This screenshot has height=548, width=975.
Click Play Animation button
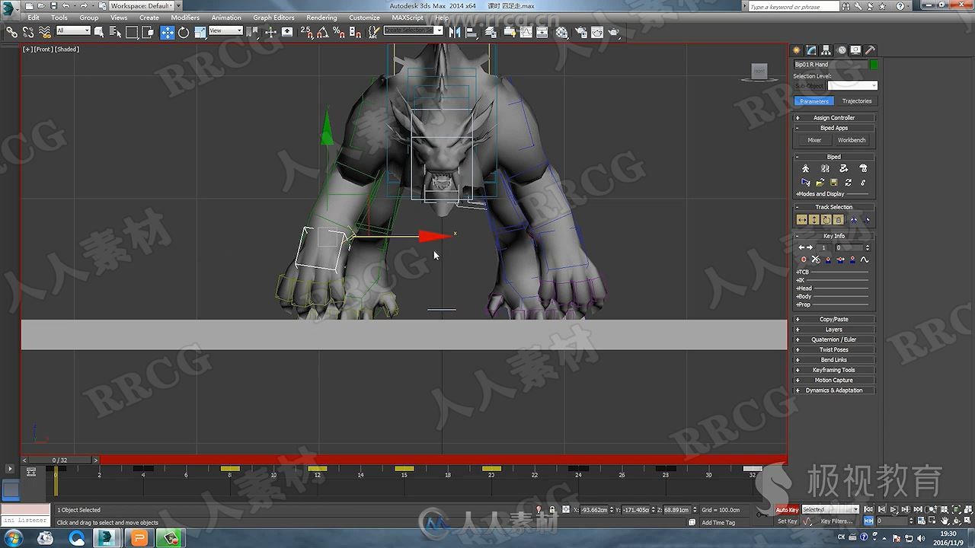893,509
